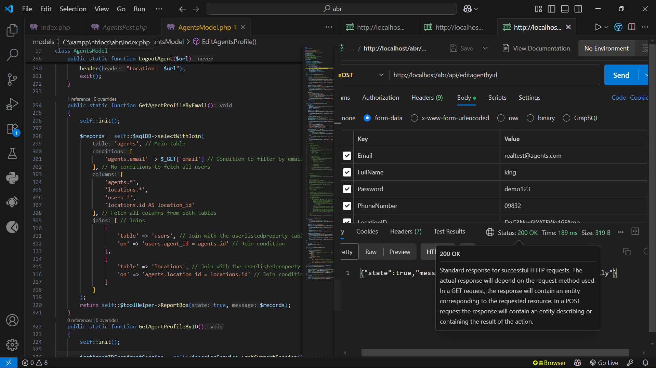Open Extensions view with update badge

click(12, 129)
